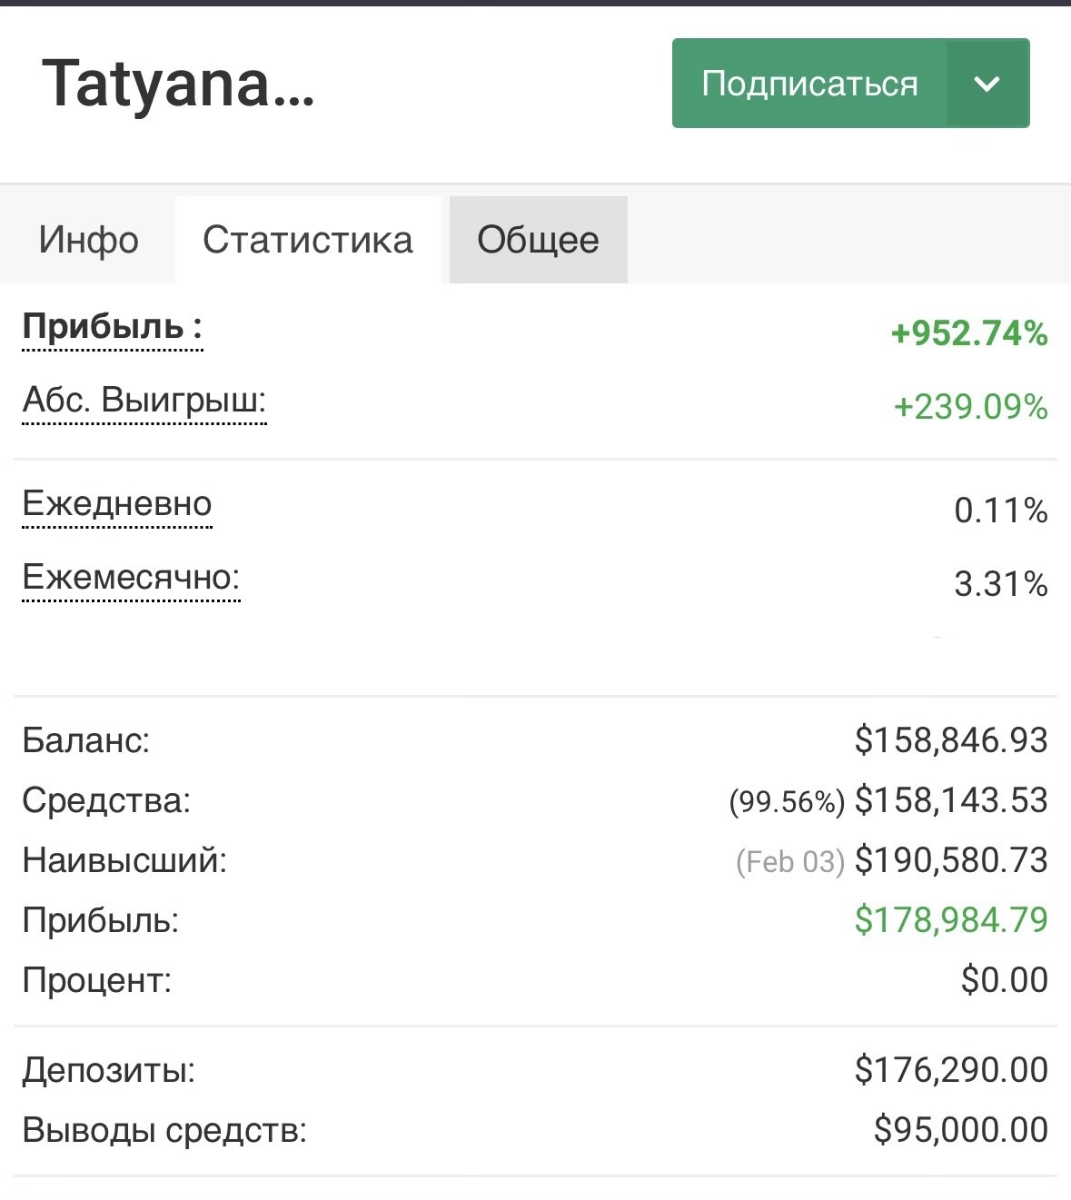Click the +239.09% absolute gain value
This screenshot has height=1200, width=1071.
click(x=970, y=407)
